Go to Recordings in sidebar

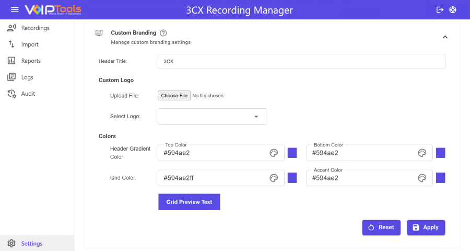pyautogui.click(x=35, y=28)
